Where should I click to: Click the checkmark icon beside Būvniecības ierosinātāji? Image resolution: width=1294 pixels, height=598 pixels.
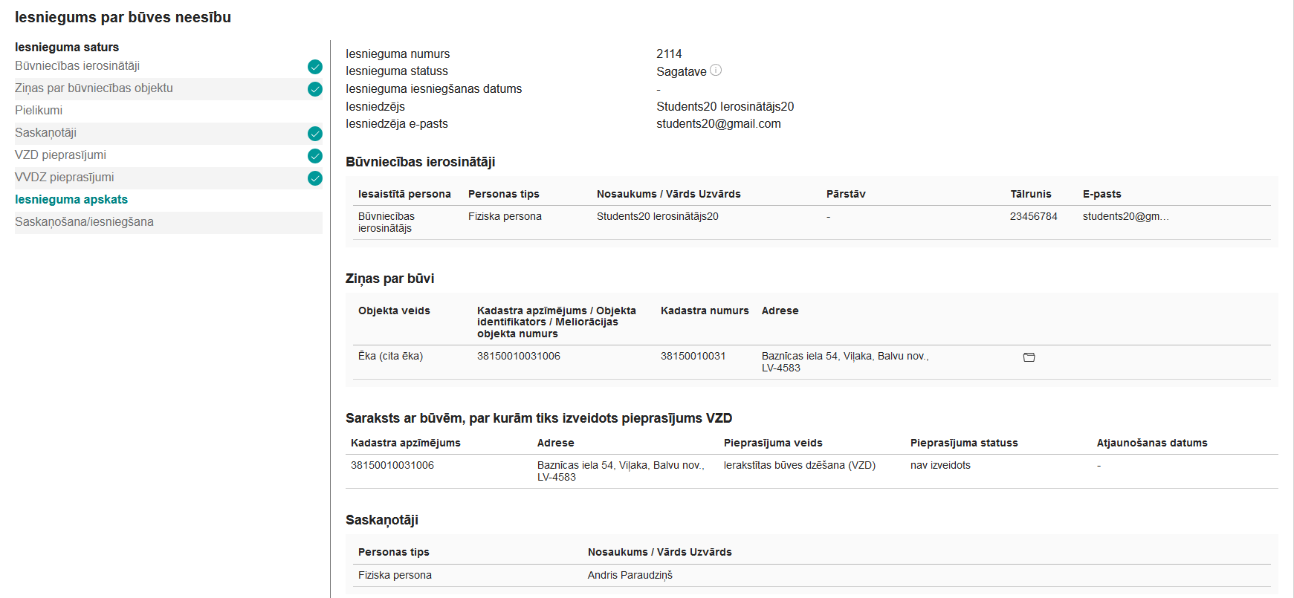pos(315,67)
